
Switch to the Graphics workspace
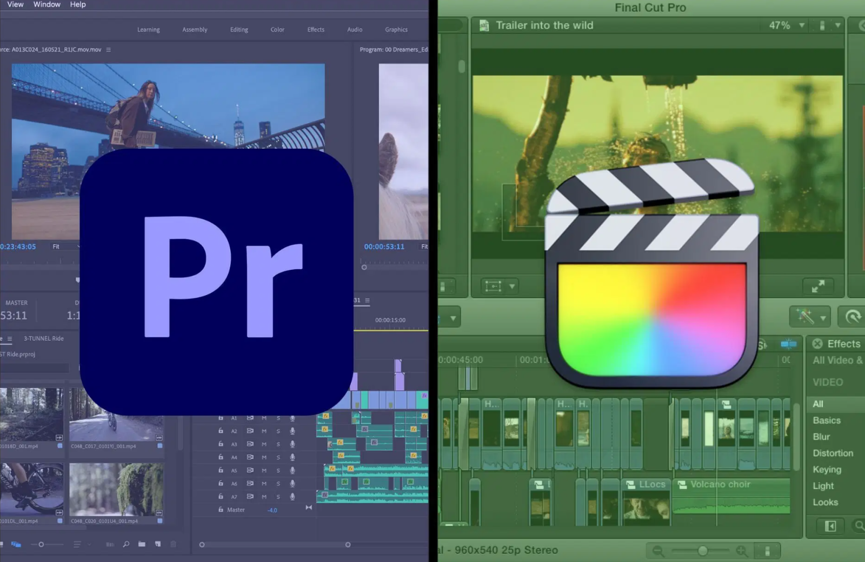396,30
